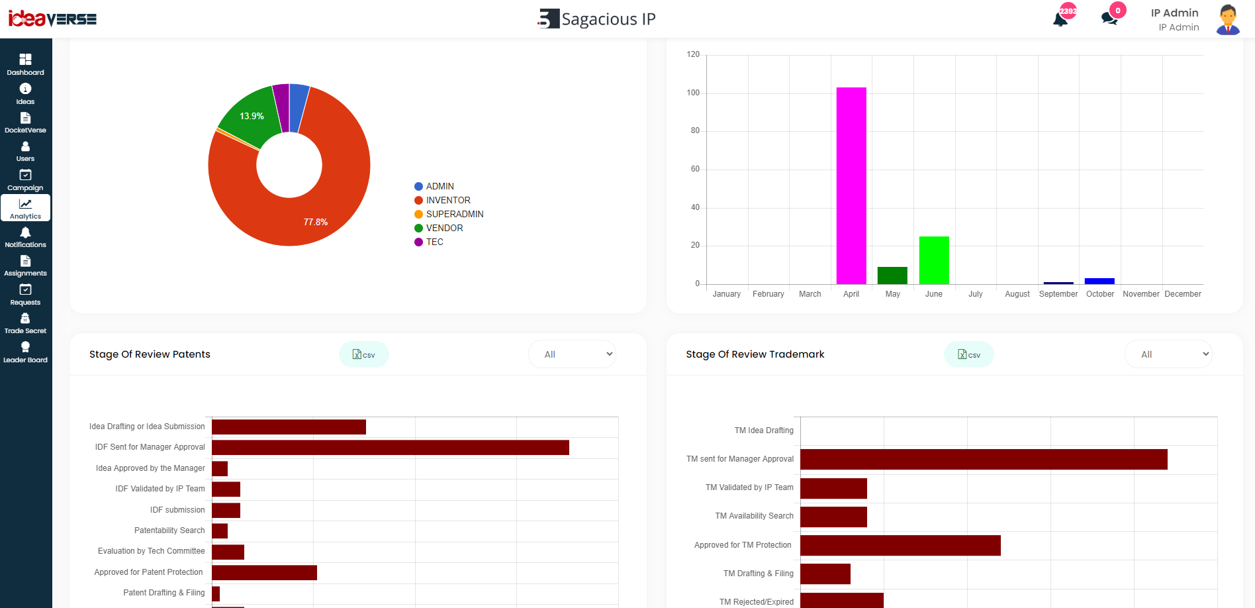
Task: Click the Idea Drafting or Idea Submission bar
Action: point(289,427)
